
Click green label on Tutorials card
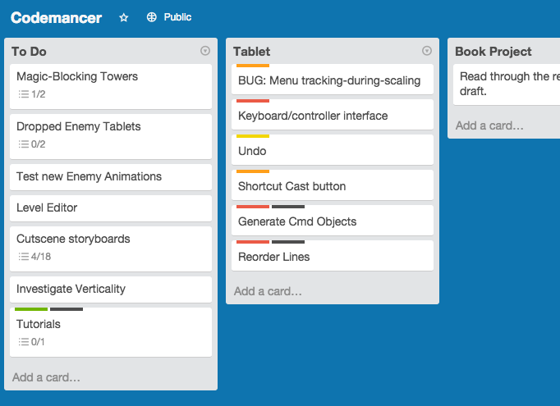click(x=31, y=309)
